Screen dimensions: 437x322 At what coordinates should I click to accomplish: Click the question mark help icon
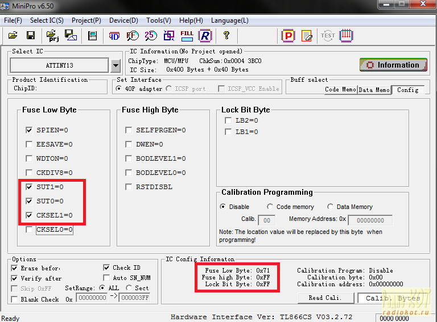(x=226, y=36)
